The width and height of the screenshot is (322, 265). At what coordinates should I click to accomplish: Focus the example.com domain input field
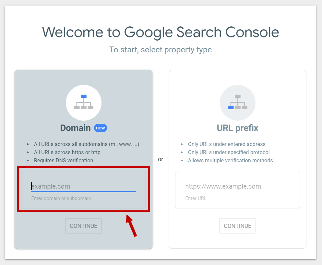[83, 186]
